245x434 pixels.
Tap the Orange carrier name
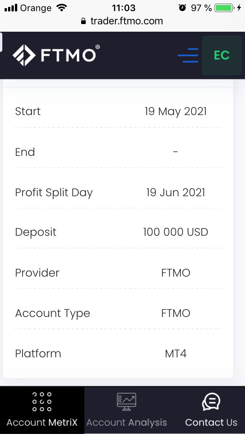(37, 8)
